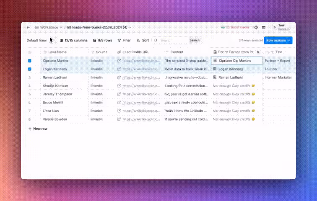
Task: Open the message icon beside the help icon
Action: pos(264,27)
